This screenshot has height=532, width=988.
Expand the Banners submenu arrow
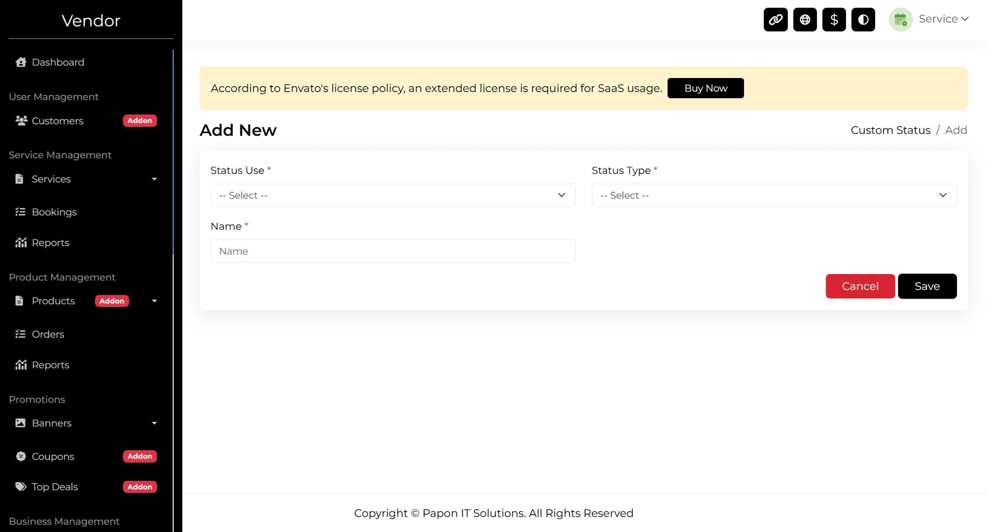(x=154, y=423)
